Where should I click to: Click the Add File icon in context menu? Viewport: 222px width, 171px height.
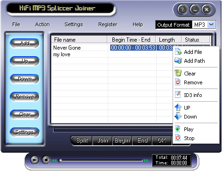tap(178, 52)
